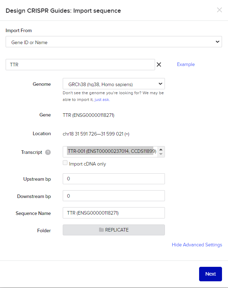Select the gene text TTR (ENSG00000118271)

88,115
